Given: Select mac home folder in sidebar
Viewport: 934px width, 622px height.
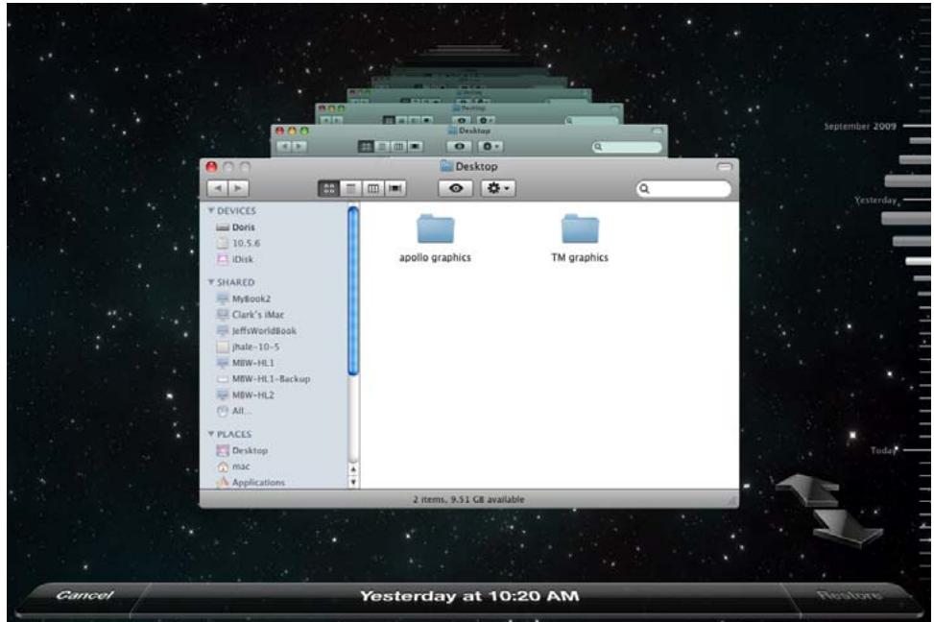Looking at the screenshot, I should click(x=233, y=466).
